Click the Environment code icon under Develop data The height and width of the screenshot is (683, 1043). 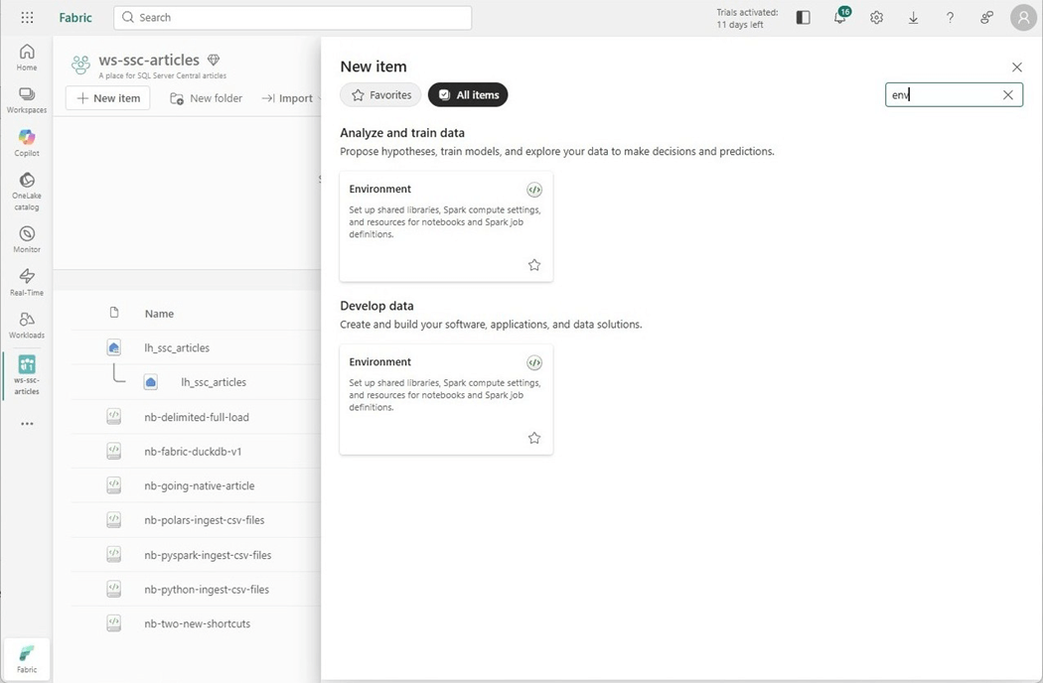(534, 362)
